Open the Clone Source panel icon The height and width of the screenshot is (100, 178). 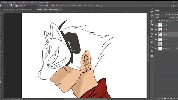[152, 29]
